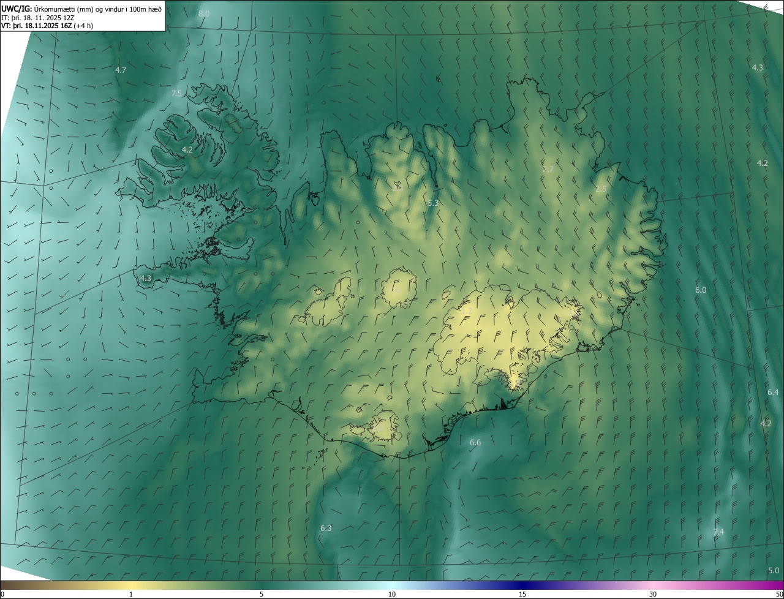Click the 6.3 value label south of Iceland
Viewport: 784px width, 599px height.
click(x=326, y=528)
